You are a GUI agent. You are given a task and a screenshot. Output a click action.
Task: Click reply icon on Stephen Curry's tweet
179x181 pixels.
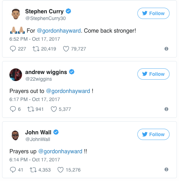[13, 49]
